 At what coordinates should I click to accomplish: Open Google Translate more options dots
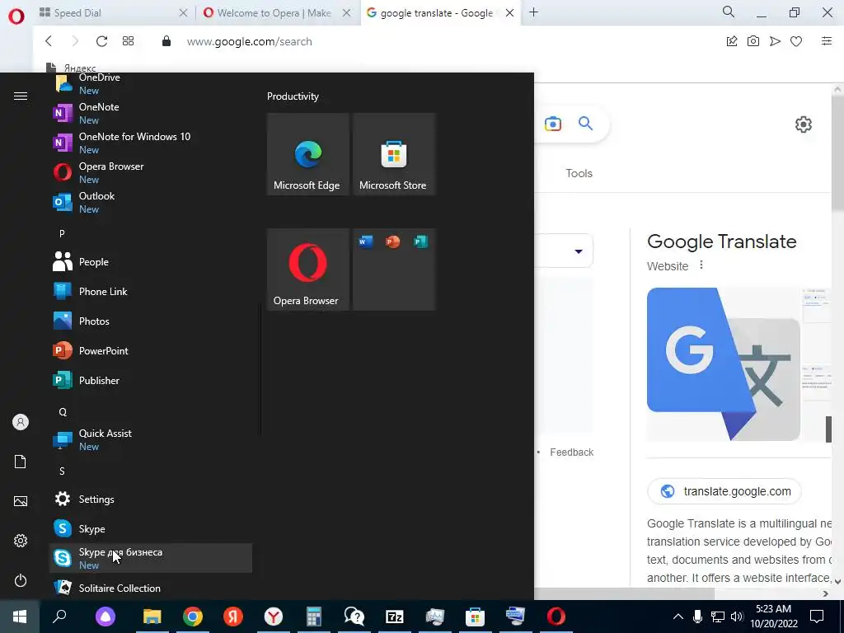coord(701,265)
